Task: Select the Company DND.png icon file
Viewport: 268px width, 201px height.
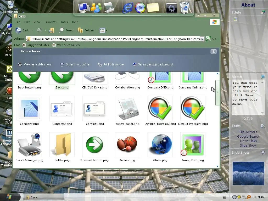Action: [x=160, y=80]
